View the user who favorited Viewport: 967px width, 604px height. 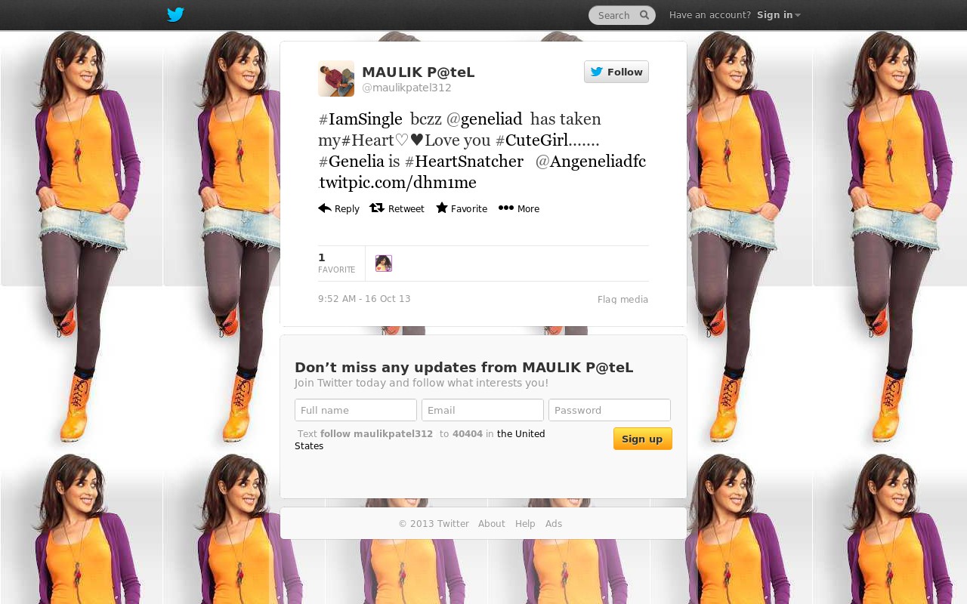tap(384, 263)
